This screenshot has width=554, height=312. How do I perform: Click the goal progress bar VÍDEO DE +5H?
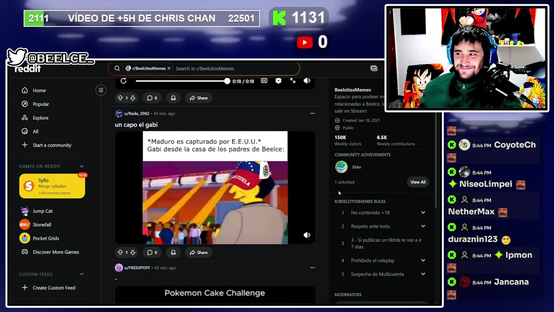142,18
